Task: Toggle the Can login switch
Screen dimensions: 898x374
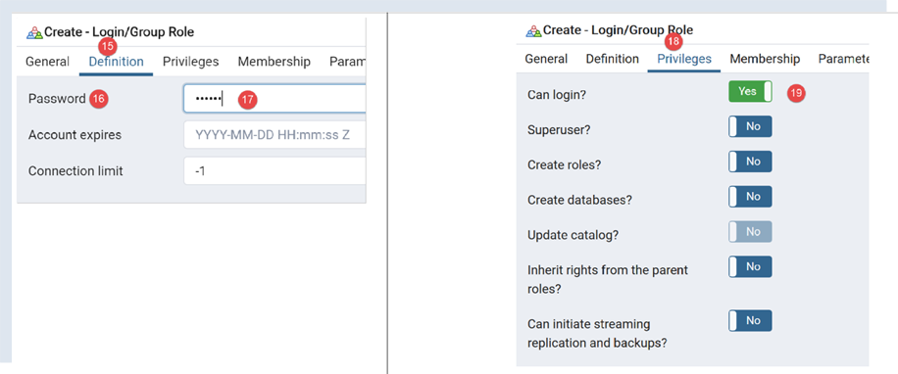Action: (750, 91)
